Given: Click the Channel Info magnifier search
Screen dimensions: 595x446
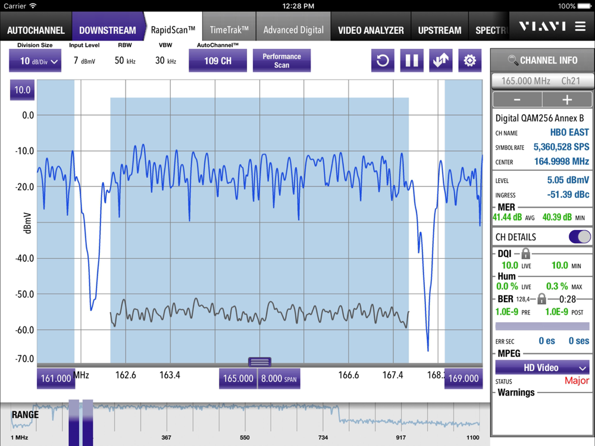Looking at the screenshot, I should click(512, 60).
